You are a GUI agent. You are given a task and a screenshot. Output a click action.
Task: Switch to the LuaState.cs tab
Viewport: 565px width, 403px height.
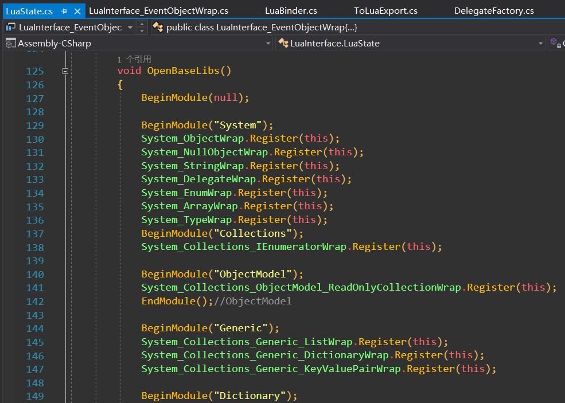pyautogui.click(x=29, y=11)
